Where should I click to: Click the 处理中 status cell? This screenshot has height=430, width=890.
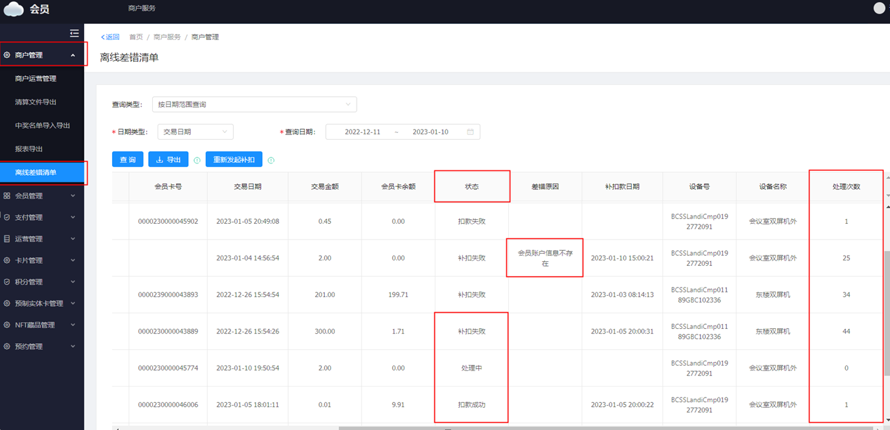471,368
